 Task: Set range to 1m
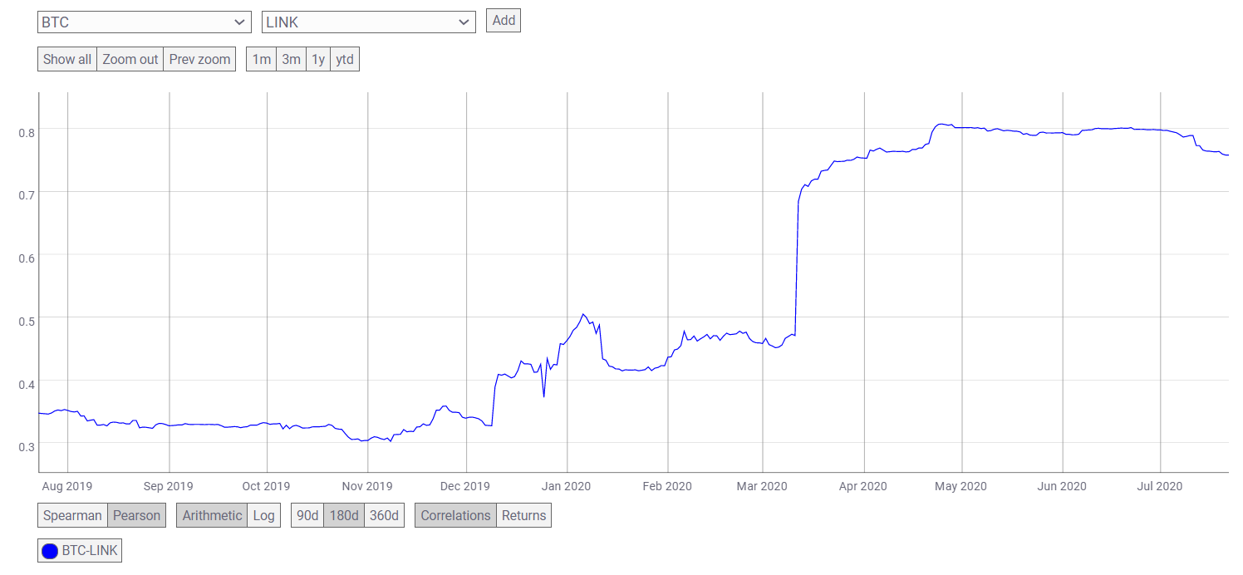pos(261,59)
